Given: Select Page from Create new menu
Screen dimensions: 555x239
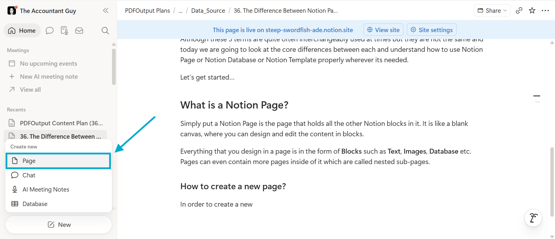Looking at the screenshot, I should coord(58,161).
